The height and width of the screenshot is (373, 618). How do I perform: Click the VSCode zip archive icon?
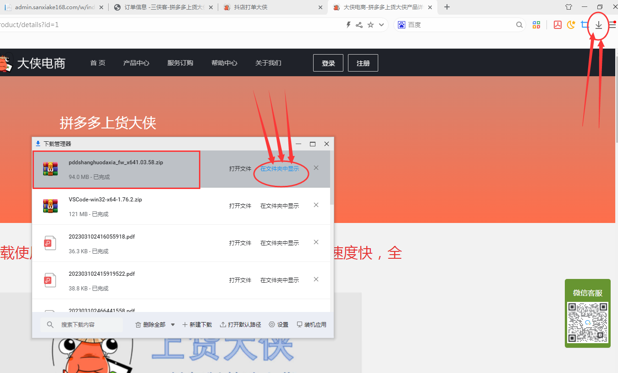tap(50, 206)
